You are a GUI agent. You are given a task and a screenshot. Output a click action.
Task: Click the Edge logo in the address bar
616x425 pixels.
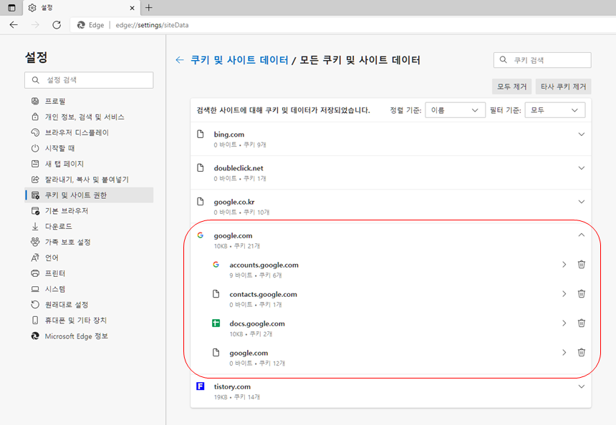[81, 25]
